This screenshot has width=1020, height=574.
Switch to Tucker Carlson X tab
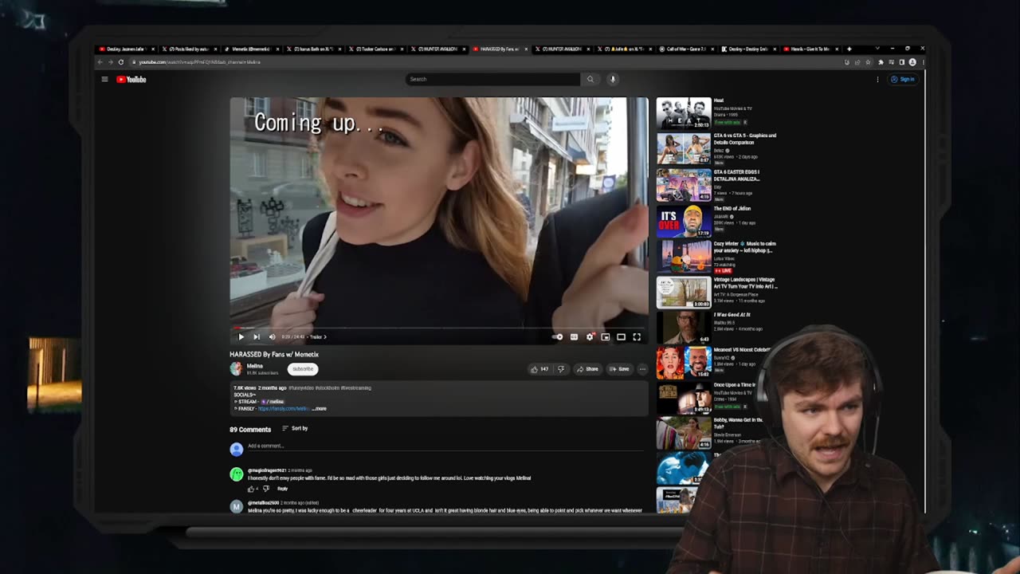point(377,49)
